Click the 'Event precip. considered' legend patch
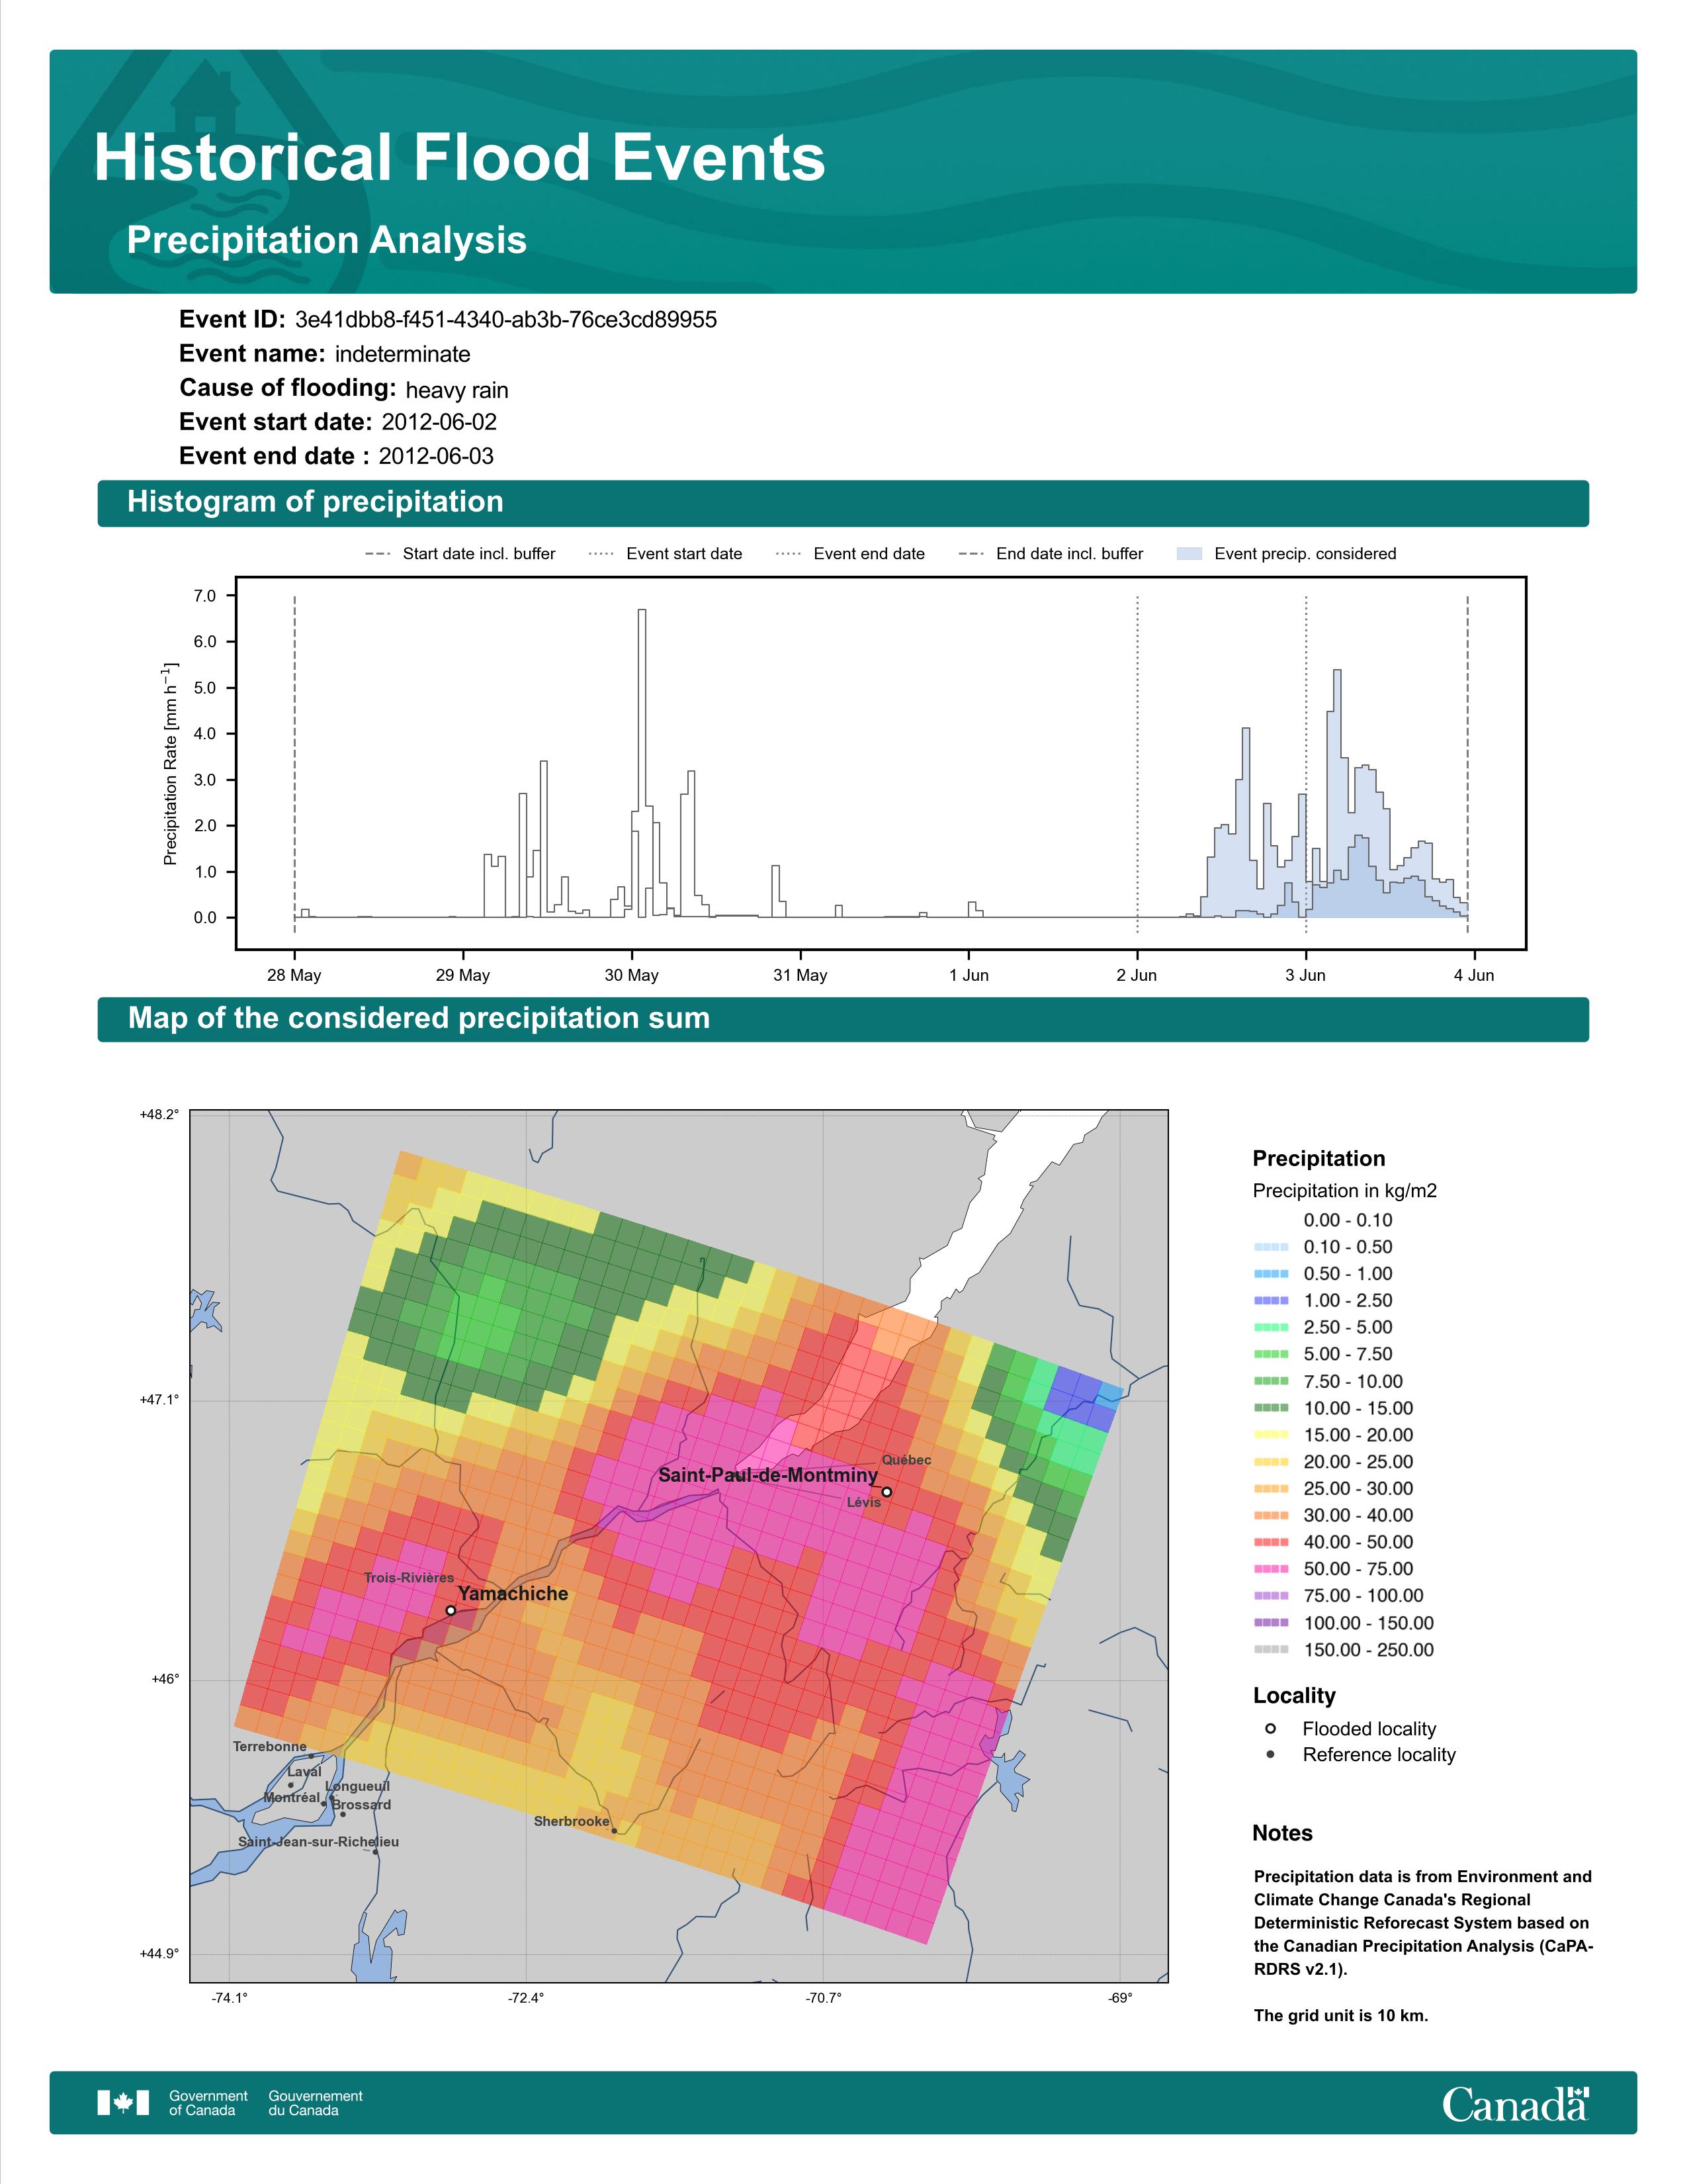The height and width of the screenshot is (2184, 1687). pos(1190,554)
